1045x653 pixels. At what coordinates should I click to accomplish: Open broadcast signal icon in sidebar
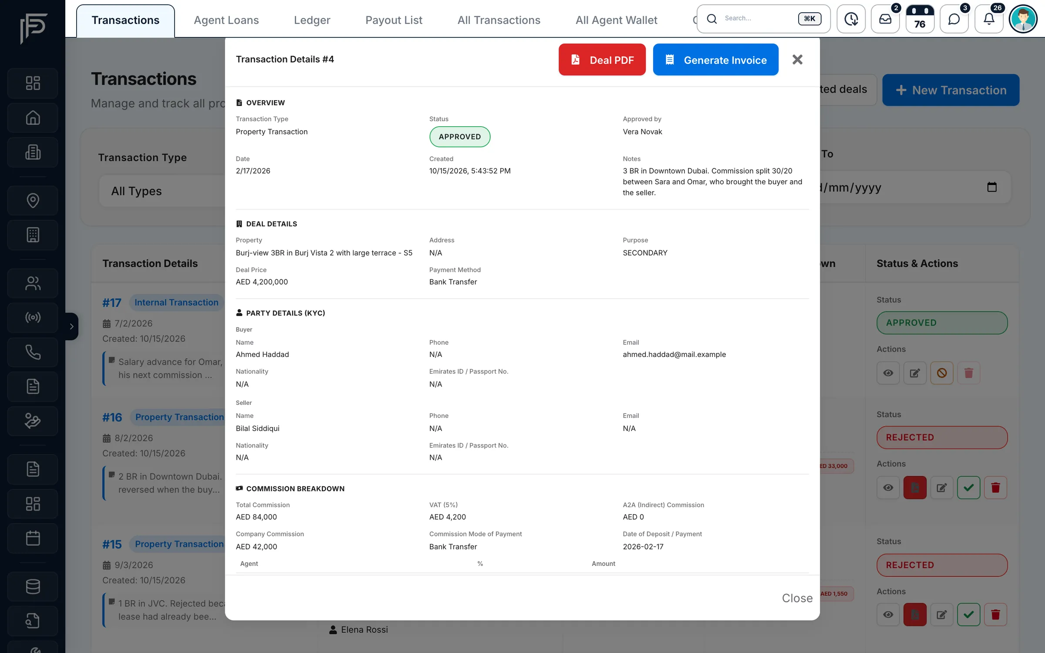tap(33, 317)
